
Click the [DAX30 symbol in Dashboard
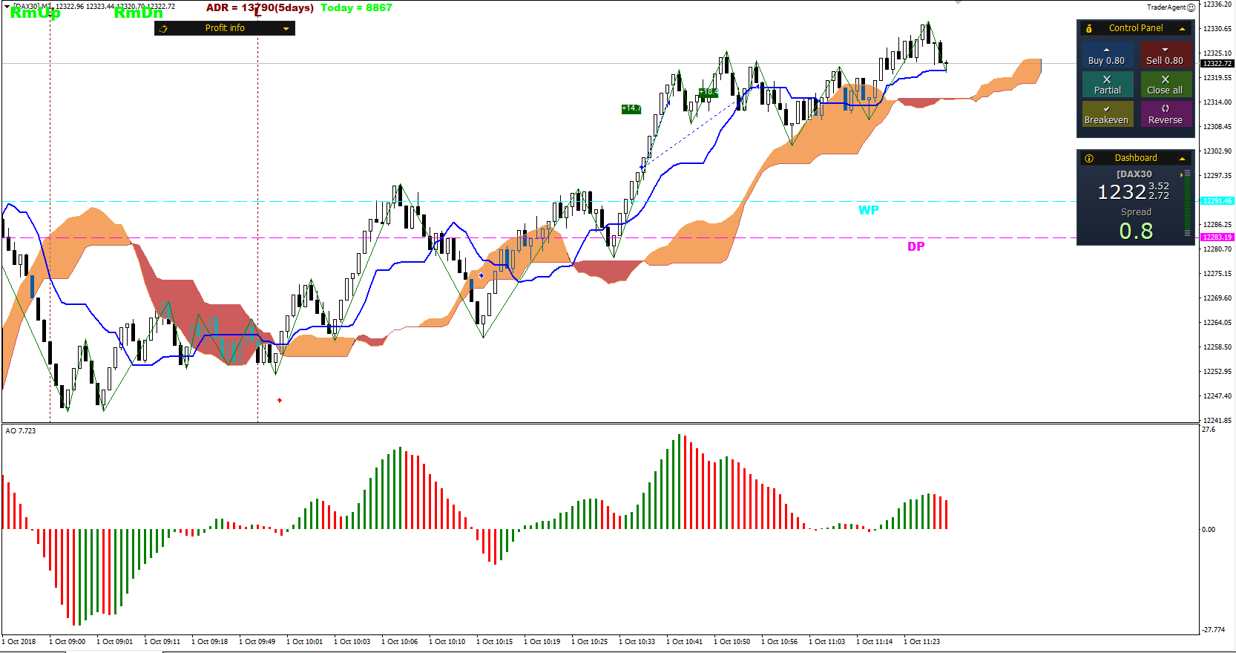1134,174
